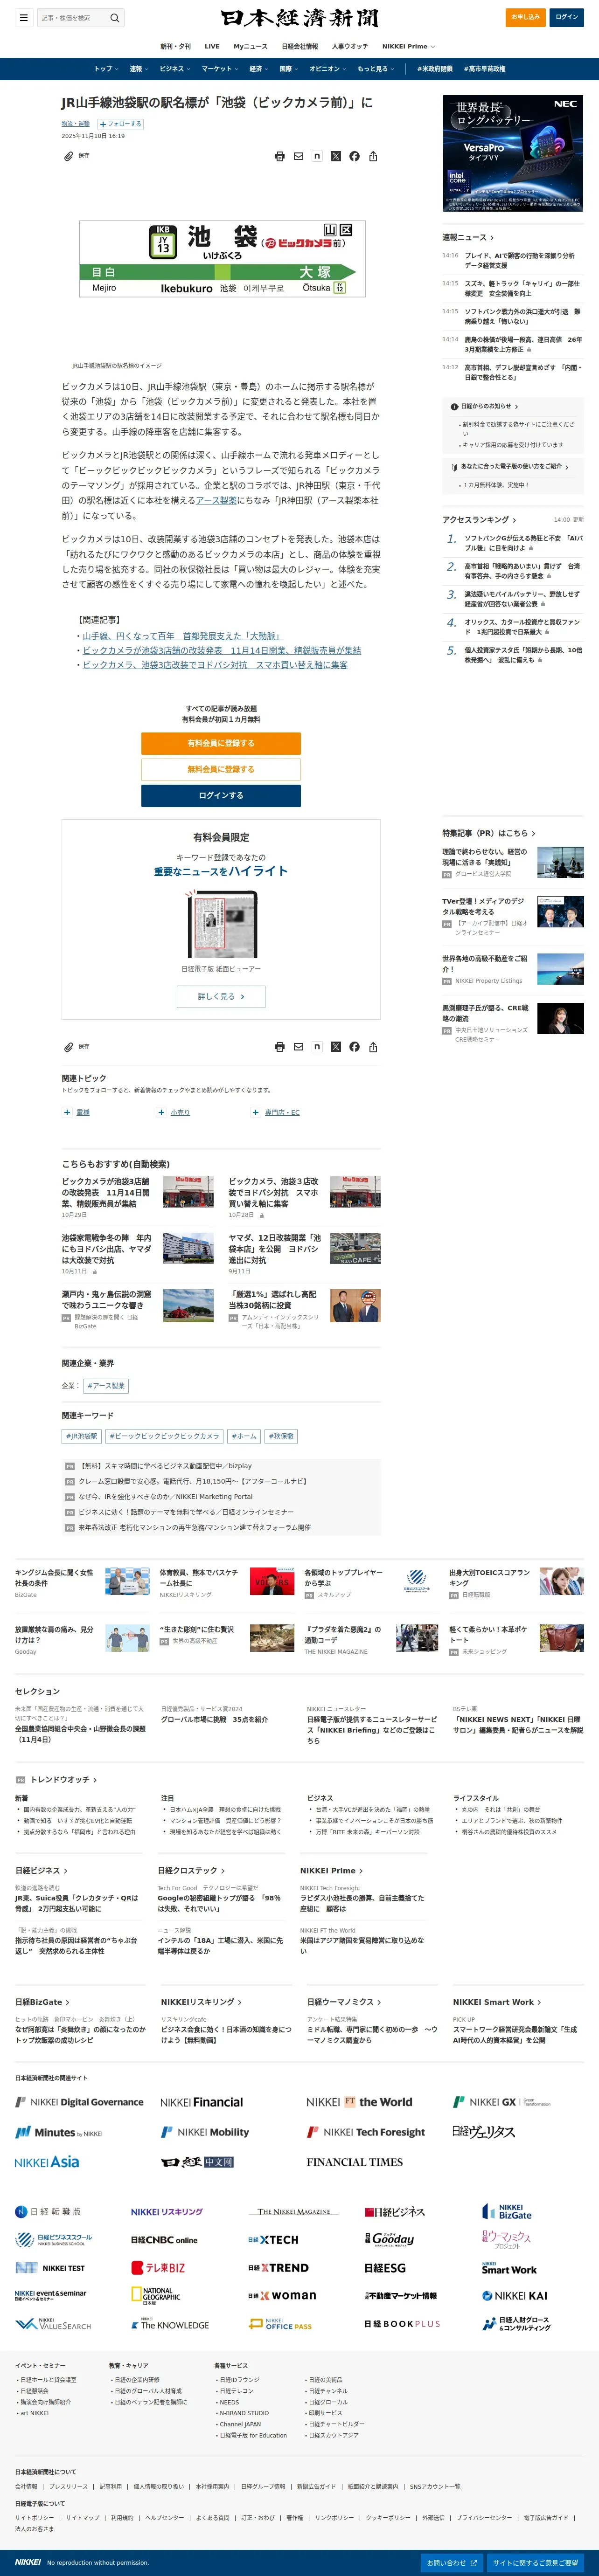This screenshot has width=599, height=2576.
Task: Click the dark ログインする button below the article
Action: click(221, 795)
